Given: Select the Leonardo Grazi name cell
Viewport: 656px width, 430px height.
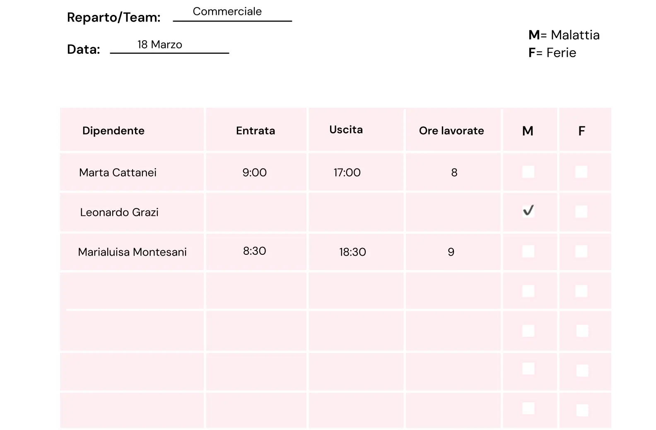Looking at the screenshot, I should click(x=119, y=213).
